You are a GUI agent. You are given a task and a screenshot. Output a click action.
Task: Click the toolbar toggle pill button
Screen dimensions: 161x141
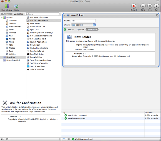(x=157, y=1)
